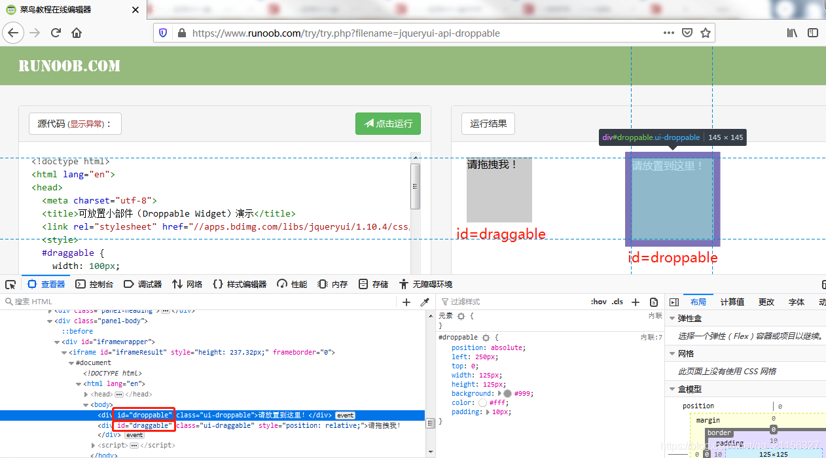Collapse the iframewrapper div node

(56, 342)
